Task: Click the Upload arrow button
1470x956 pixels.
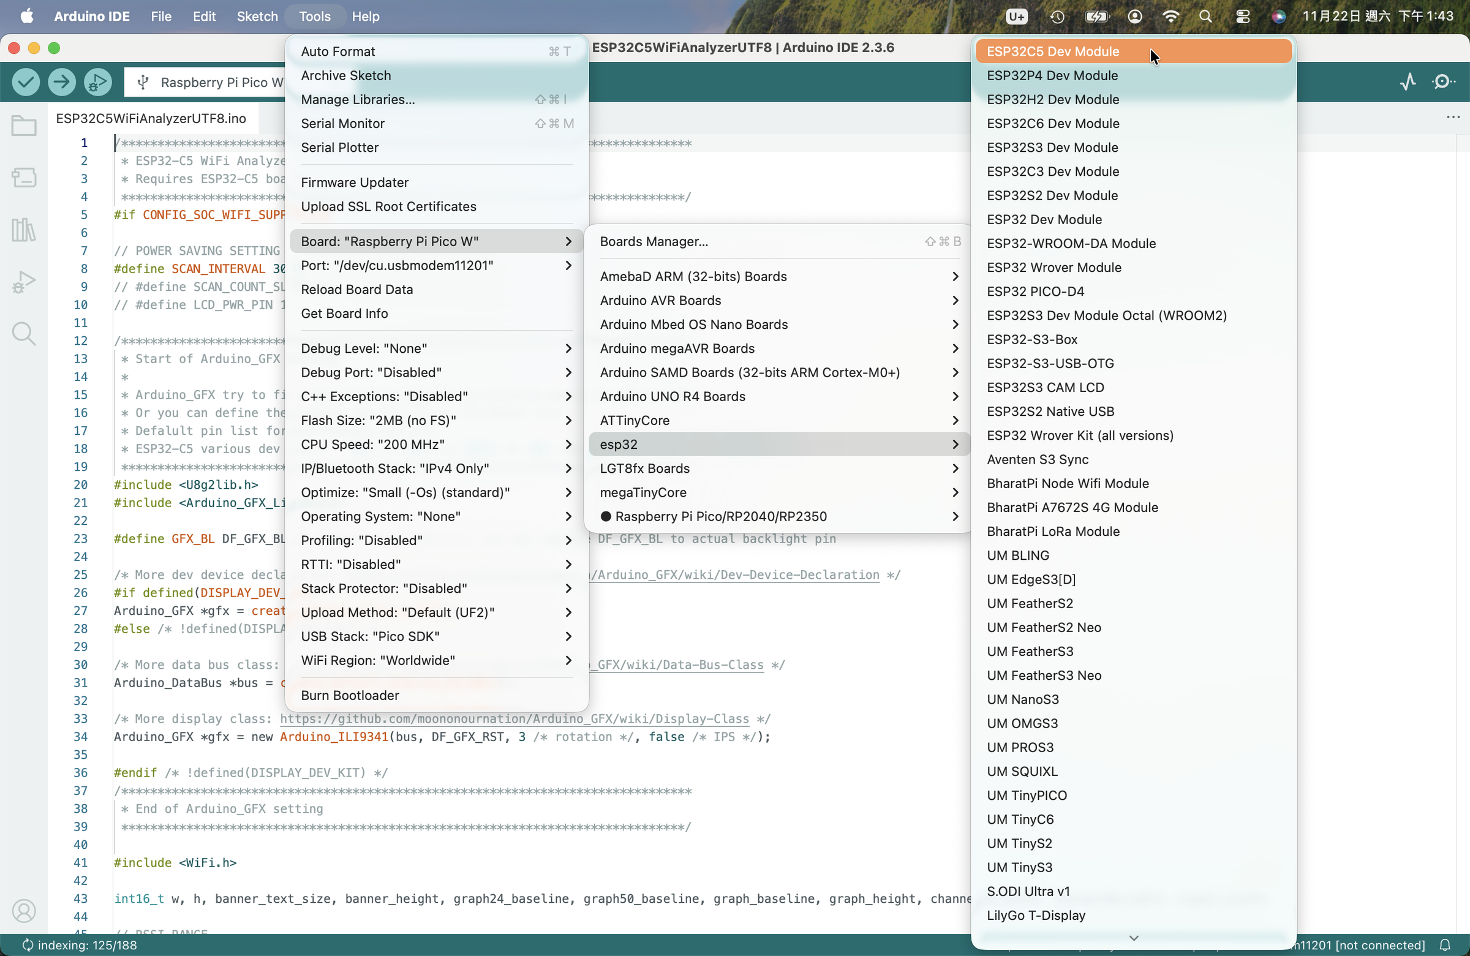Action: (62, 82)
